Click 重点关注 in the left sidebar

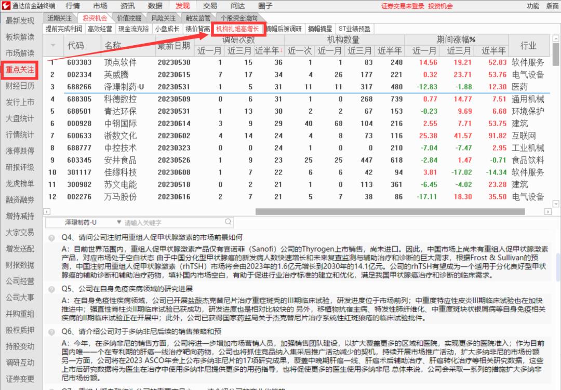[x=19, y=70]
